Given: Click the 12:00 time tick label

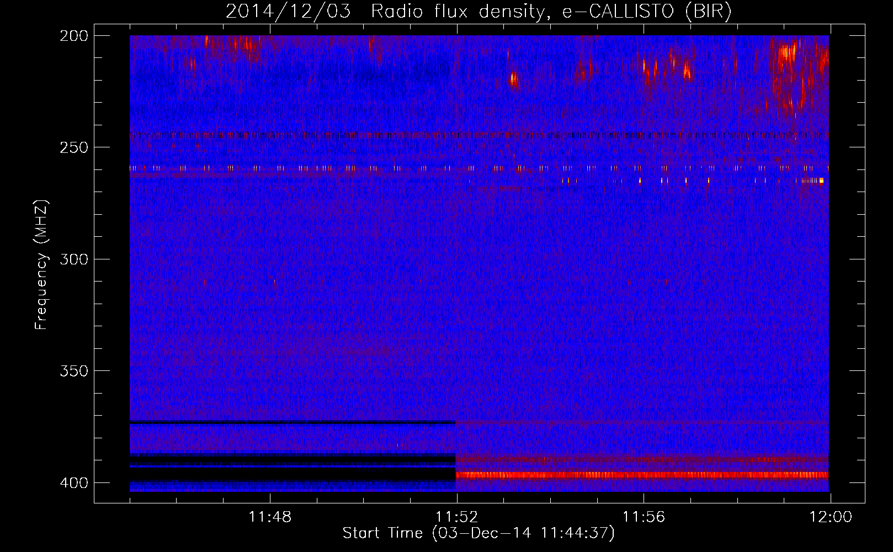Looking at the screenshot, I should click(x=831, y=517).
